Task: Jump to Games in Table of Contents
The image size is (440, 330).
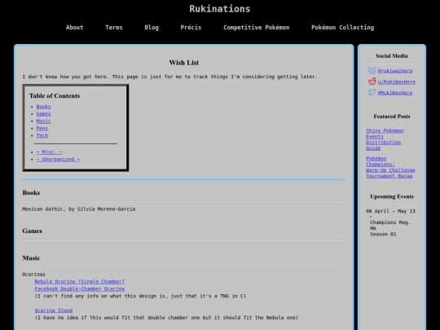Action: [43, 113]
